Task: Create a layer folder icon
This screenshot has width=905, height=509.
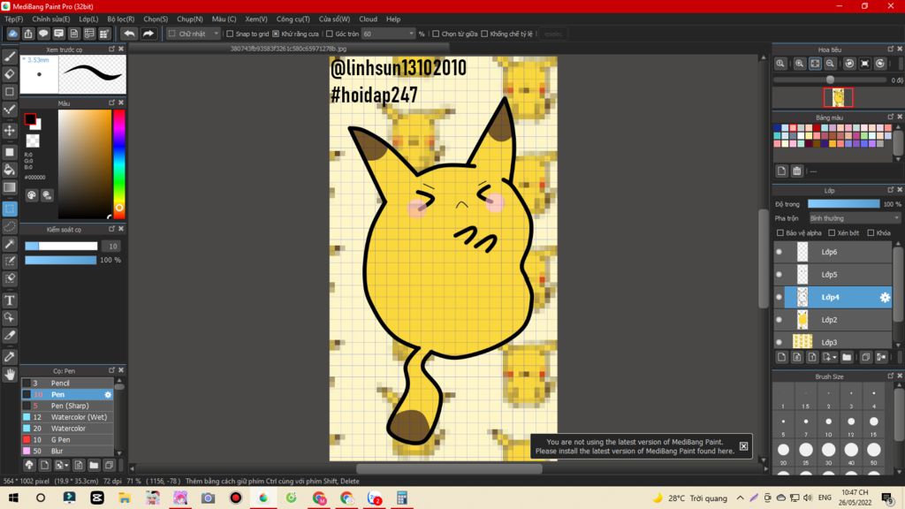Action: pyautogui.click(x=847, y=357)
